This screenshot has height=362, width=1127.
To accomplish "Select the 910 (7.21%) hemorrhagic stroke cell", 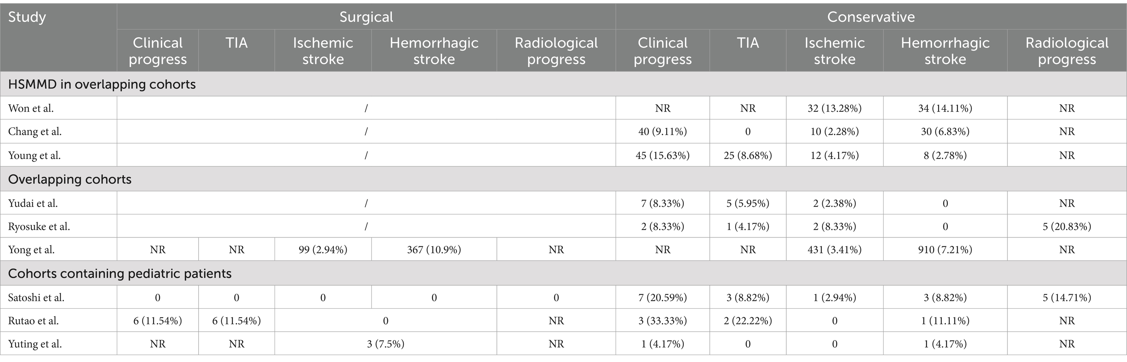I will pos(945,250).
